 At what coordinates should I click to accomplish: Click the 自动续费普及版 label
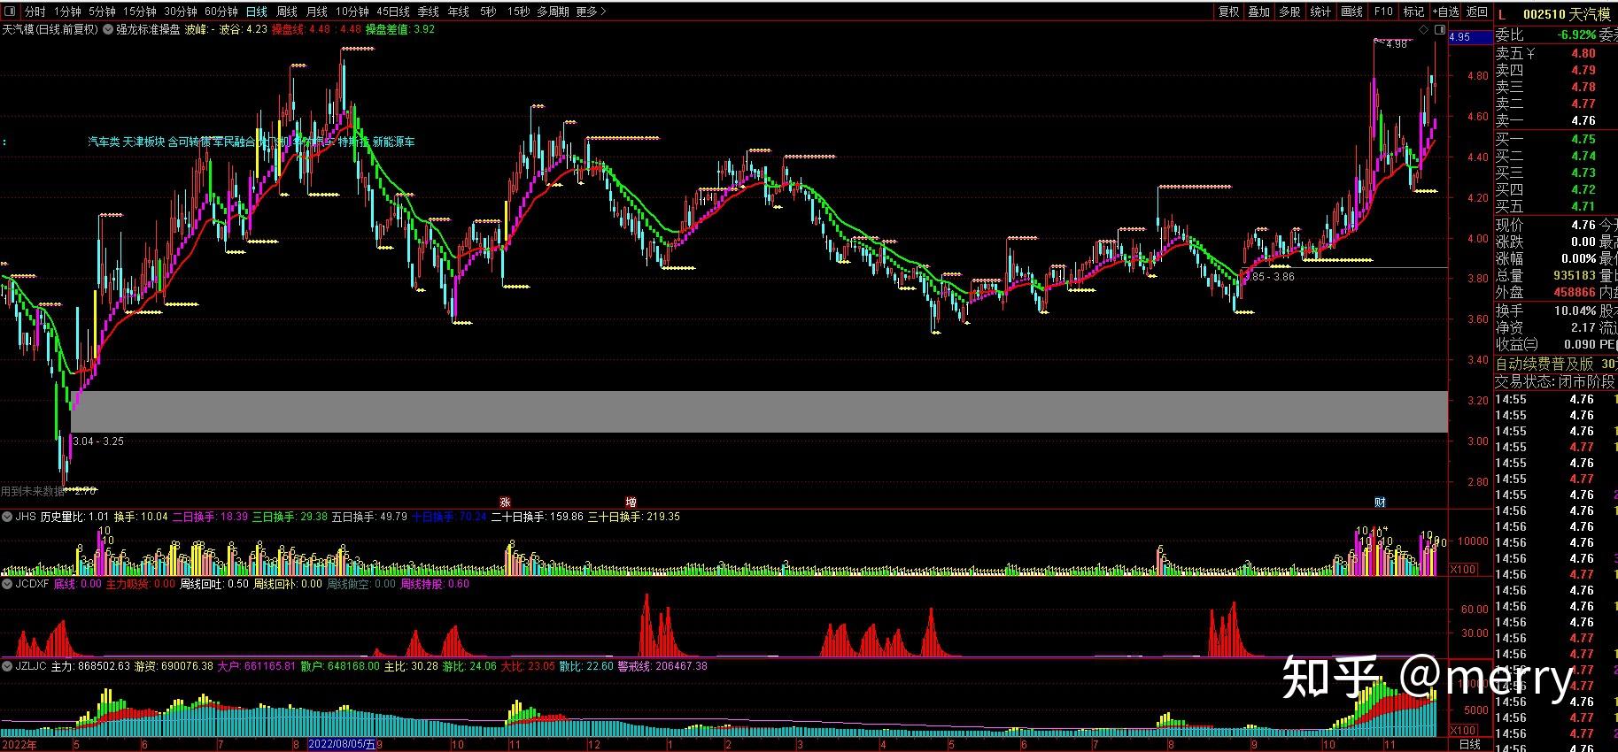click(1544, 364)
